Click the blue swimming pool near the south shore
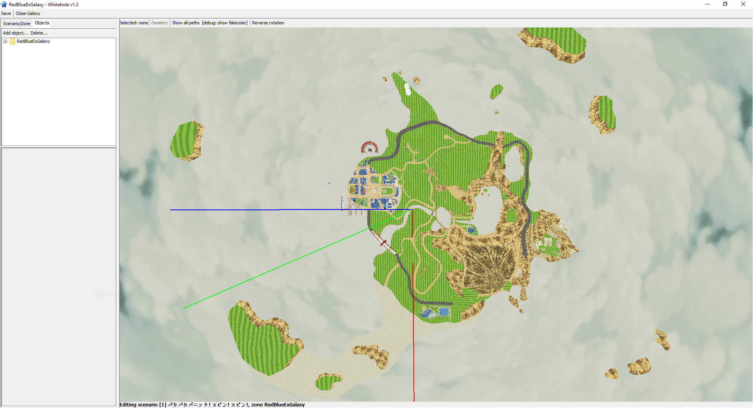 pos(444,312)
